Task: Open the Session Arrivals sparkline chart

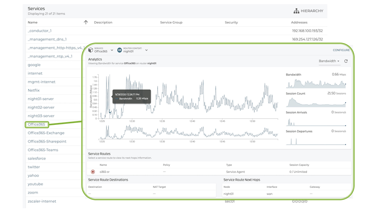Action: [x=316, y=121]
